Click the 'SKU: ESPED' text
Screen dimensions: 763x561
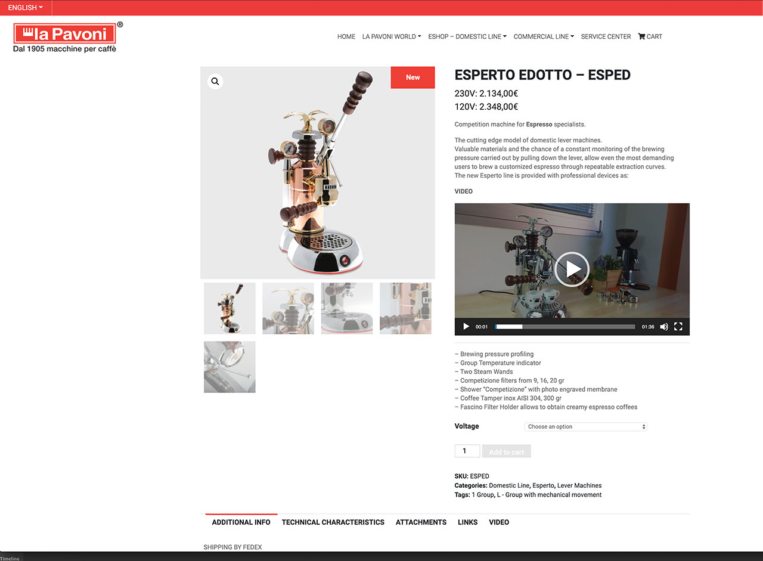[472, 476]
